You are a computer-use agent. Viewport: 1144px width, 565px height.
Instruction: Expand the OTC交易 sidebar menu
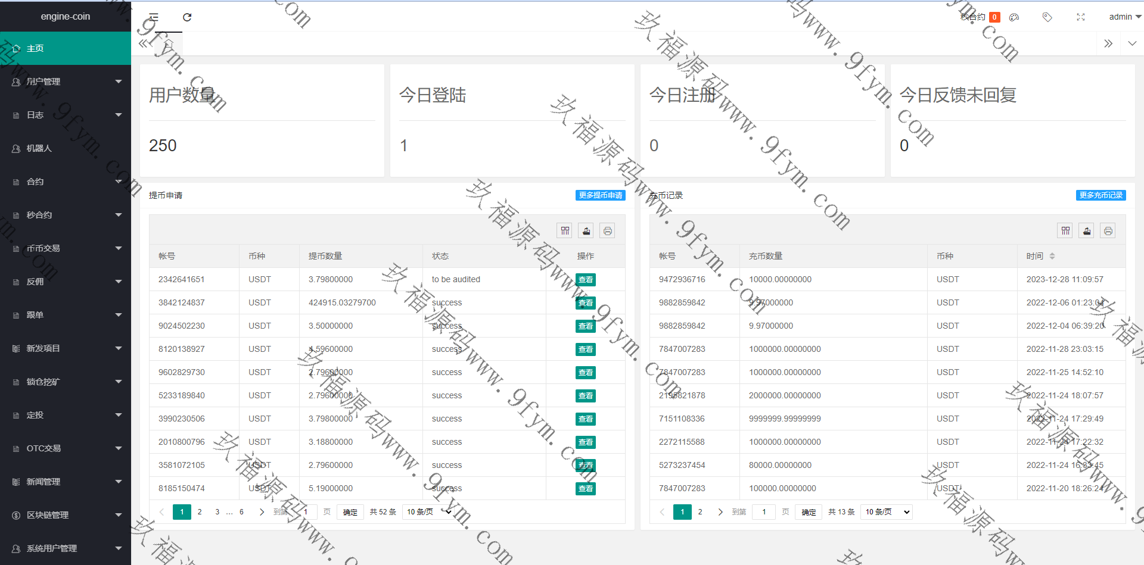click(66, 448)
